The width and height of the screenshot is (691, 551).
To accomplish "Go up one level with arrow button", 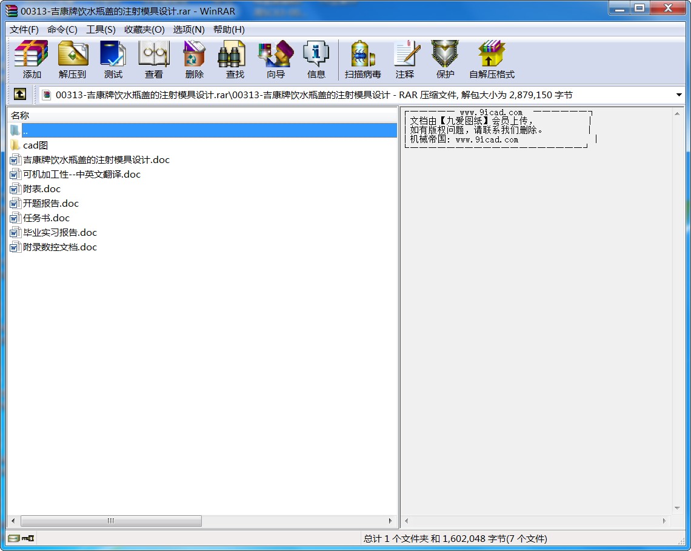I will 20,94.
